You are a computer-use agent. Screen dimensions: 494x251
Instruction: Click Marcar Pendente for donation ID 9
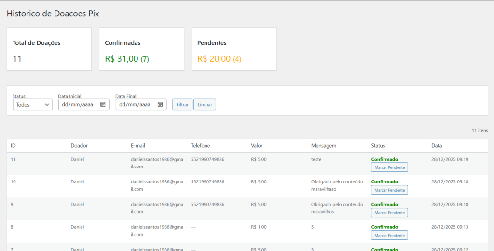(389, 212)
